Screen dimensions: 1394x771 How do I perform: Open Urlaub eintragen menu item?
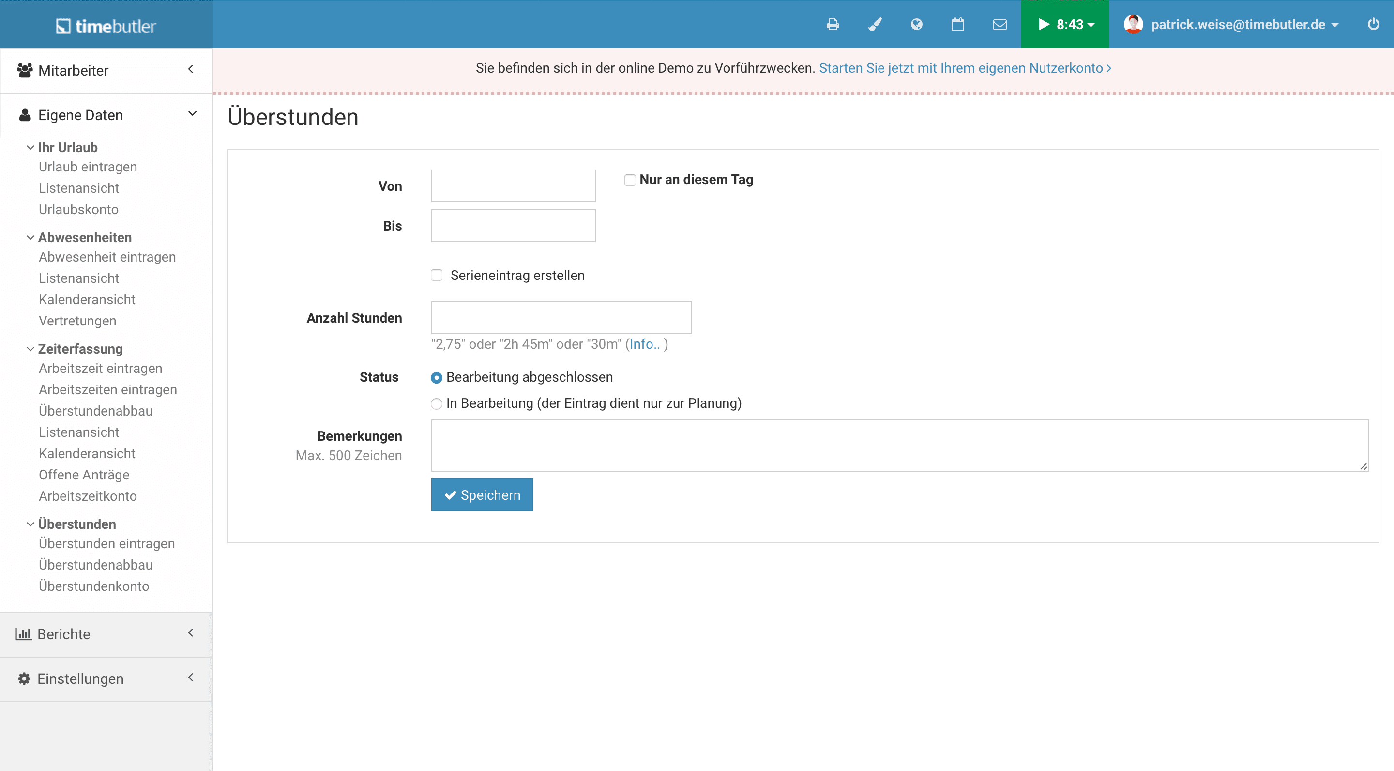(88, 167)
